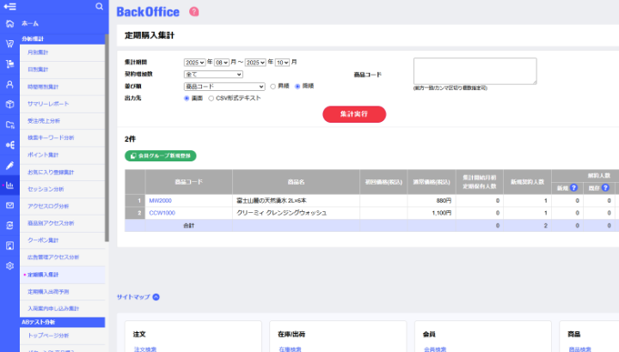The image size is (619, 352).
Task: Click the user/member icon in left rail
Action: click(x=9, y=84)
